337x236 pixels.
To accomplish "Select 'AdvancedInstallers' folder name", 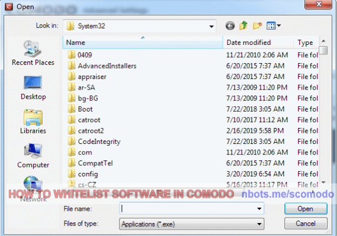I will coord(107,66).
